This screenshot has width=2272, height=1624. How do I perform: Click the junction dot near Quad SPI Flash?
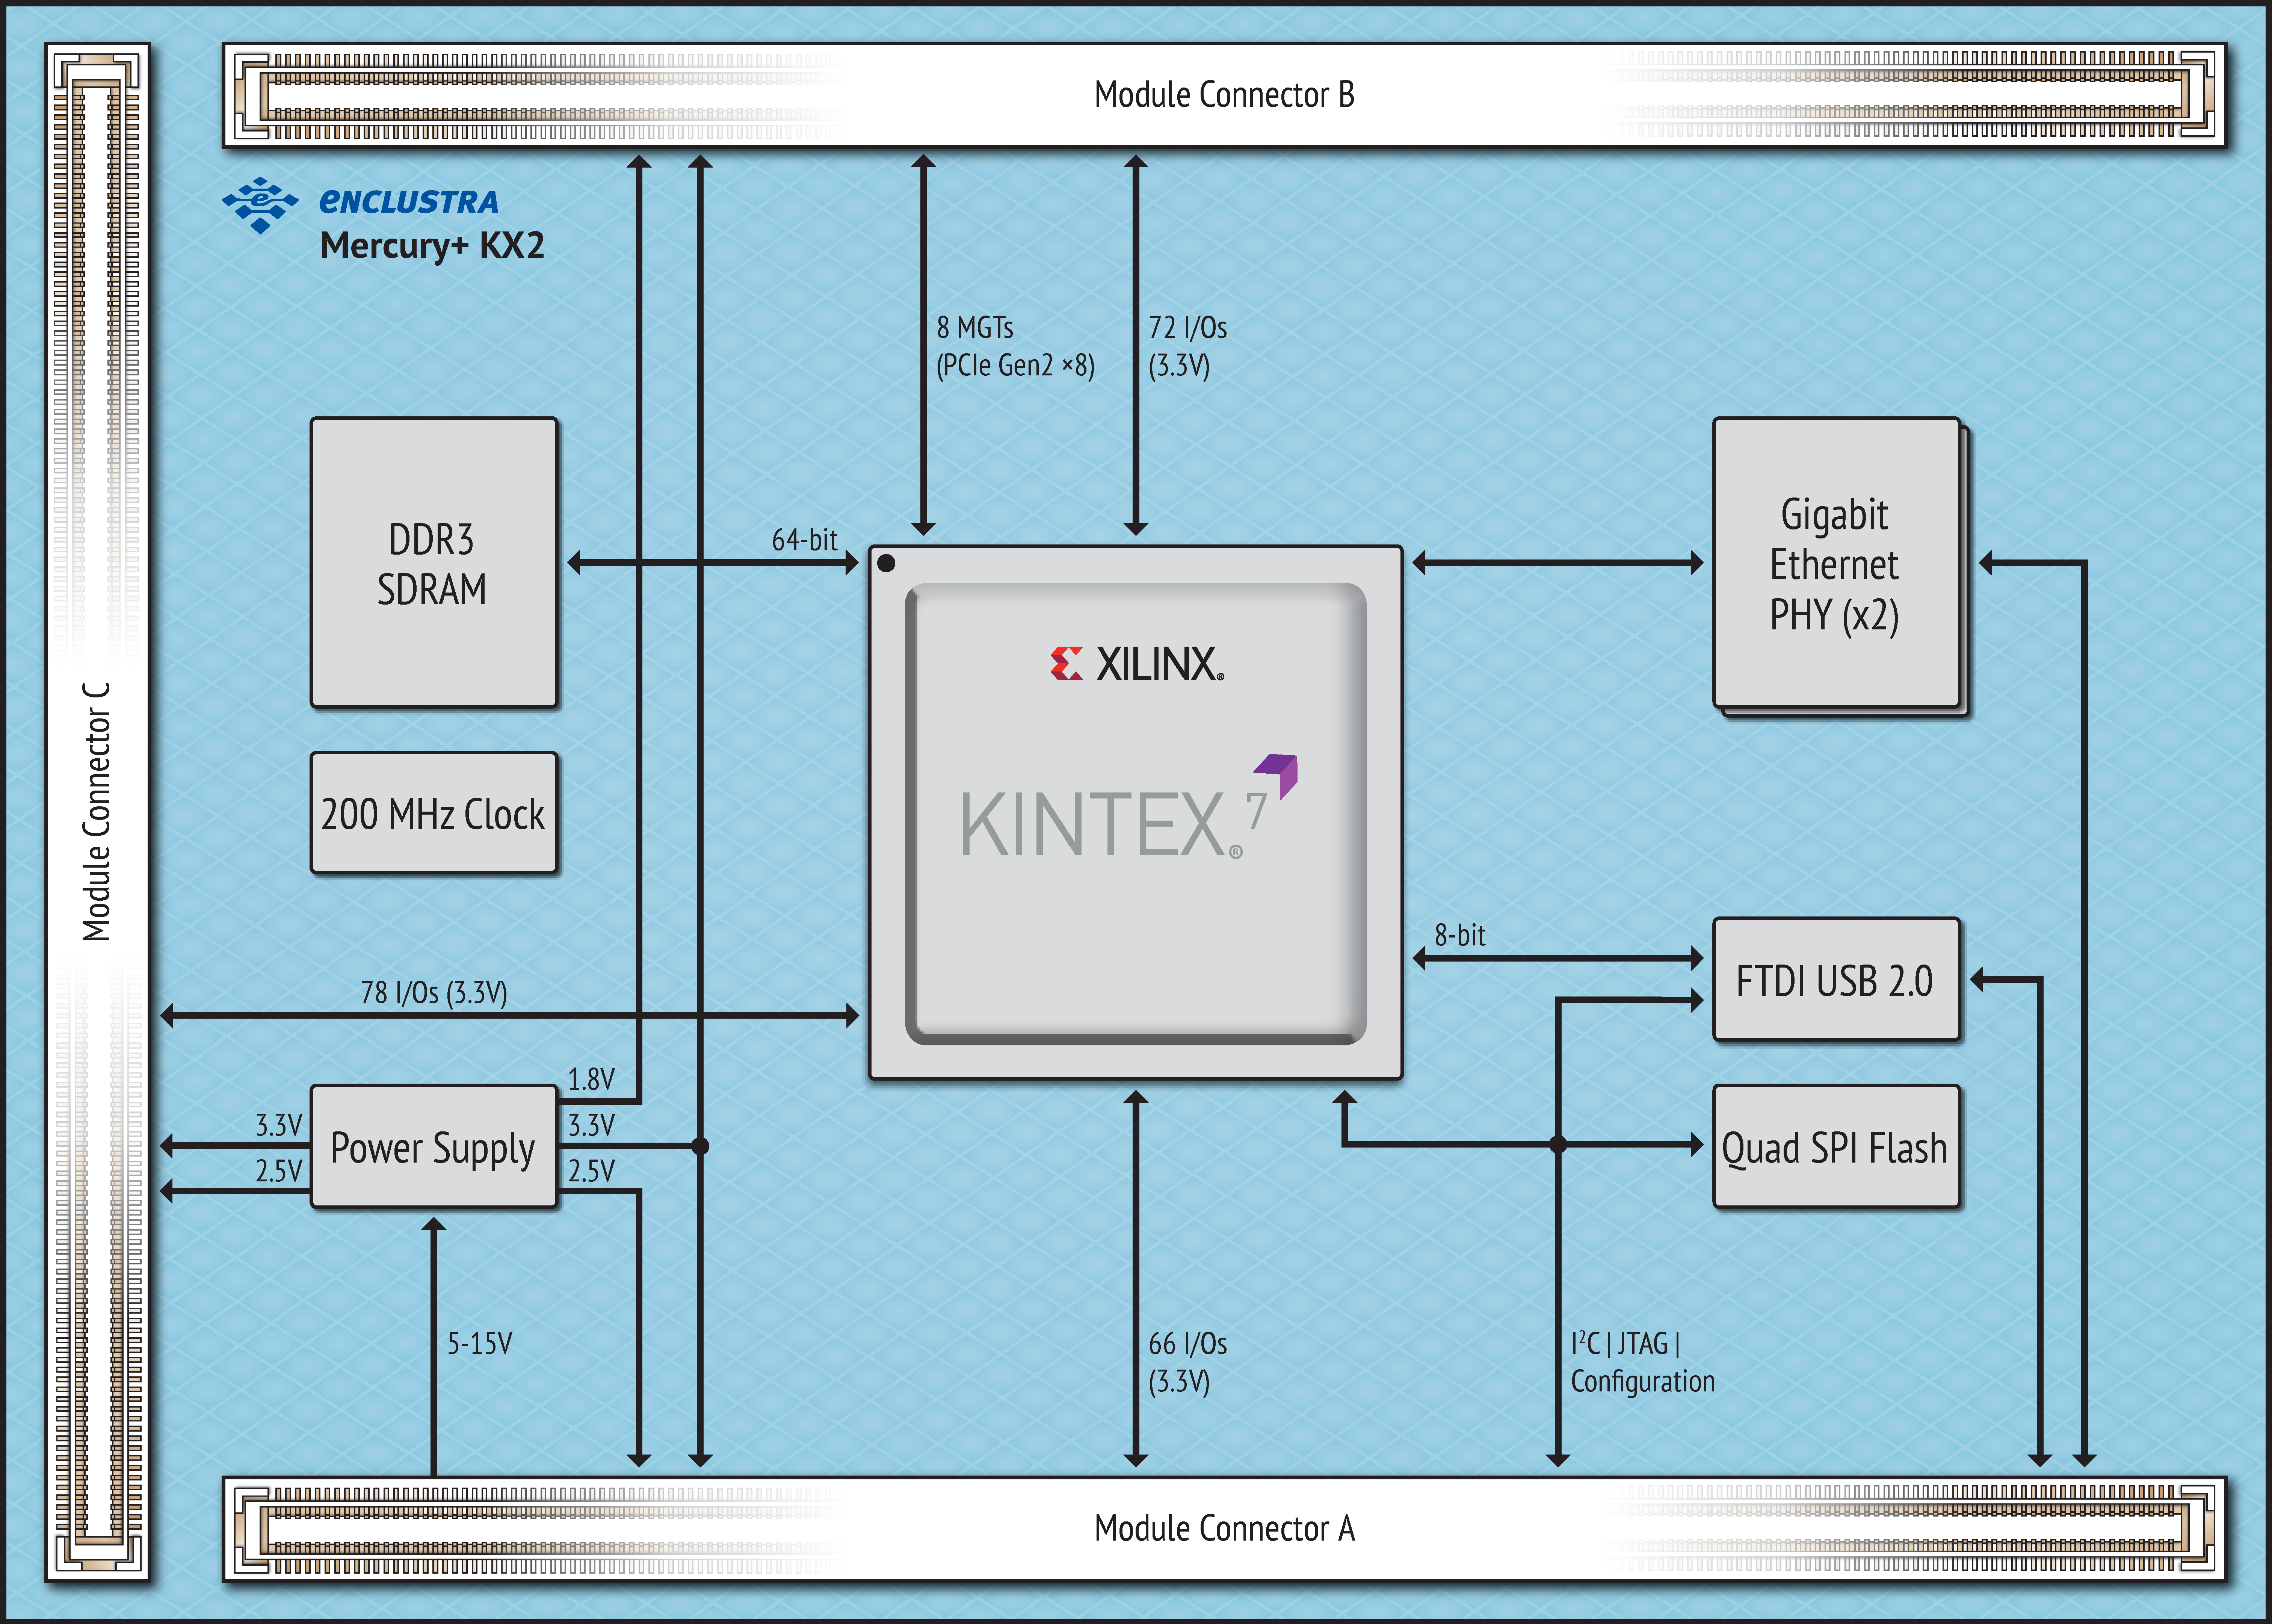click(1557, 1145)
